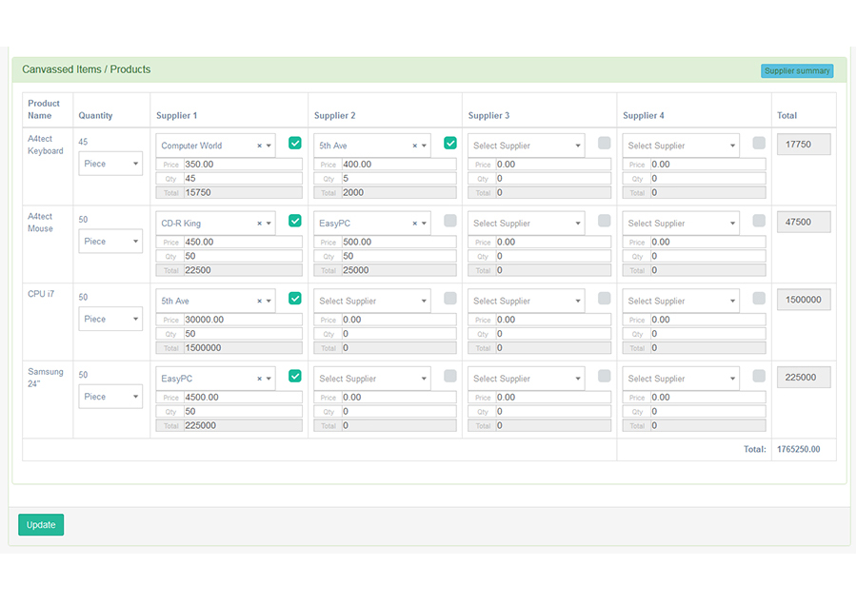
Task: Remove CD-R King supplier with x icon
Action: 259,224
